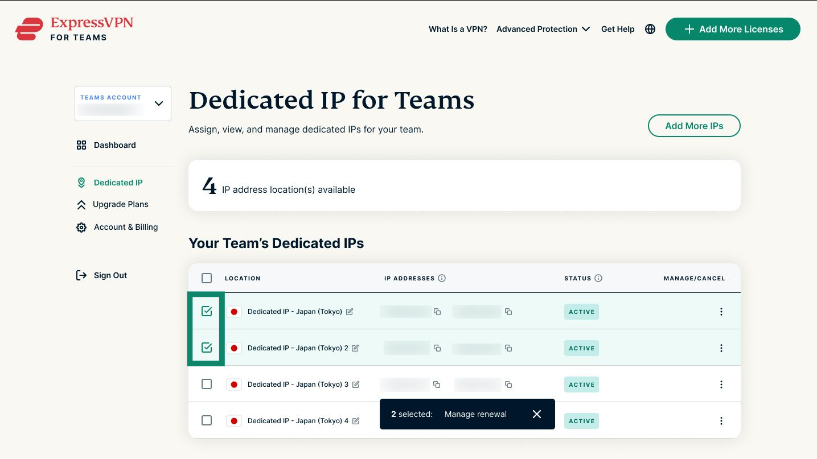817x459 pixels.
Task: Open more options for Japan (Tokyo) 4
Action: [721, 421]
